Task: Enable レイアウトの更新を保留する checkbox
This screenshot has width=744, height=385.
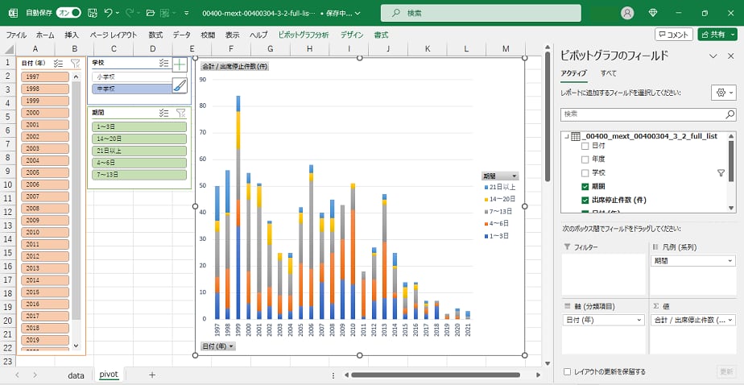Action: click(x=568, y=371)
